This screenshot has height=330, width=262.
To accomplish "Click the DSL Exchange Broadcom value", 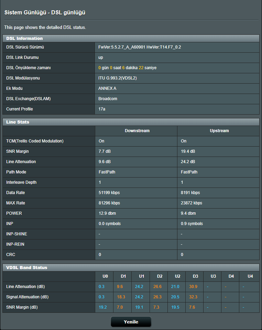I will click(108, 99).
